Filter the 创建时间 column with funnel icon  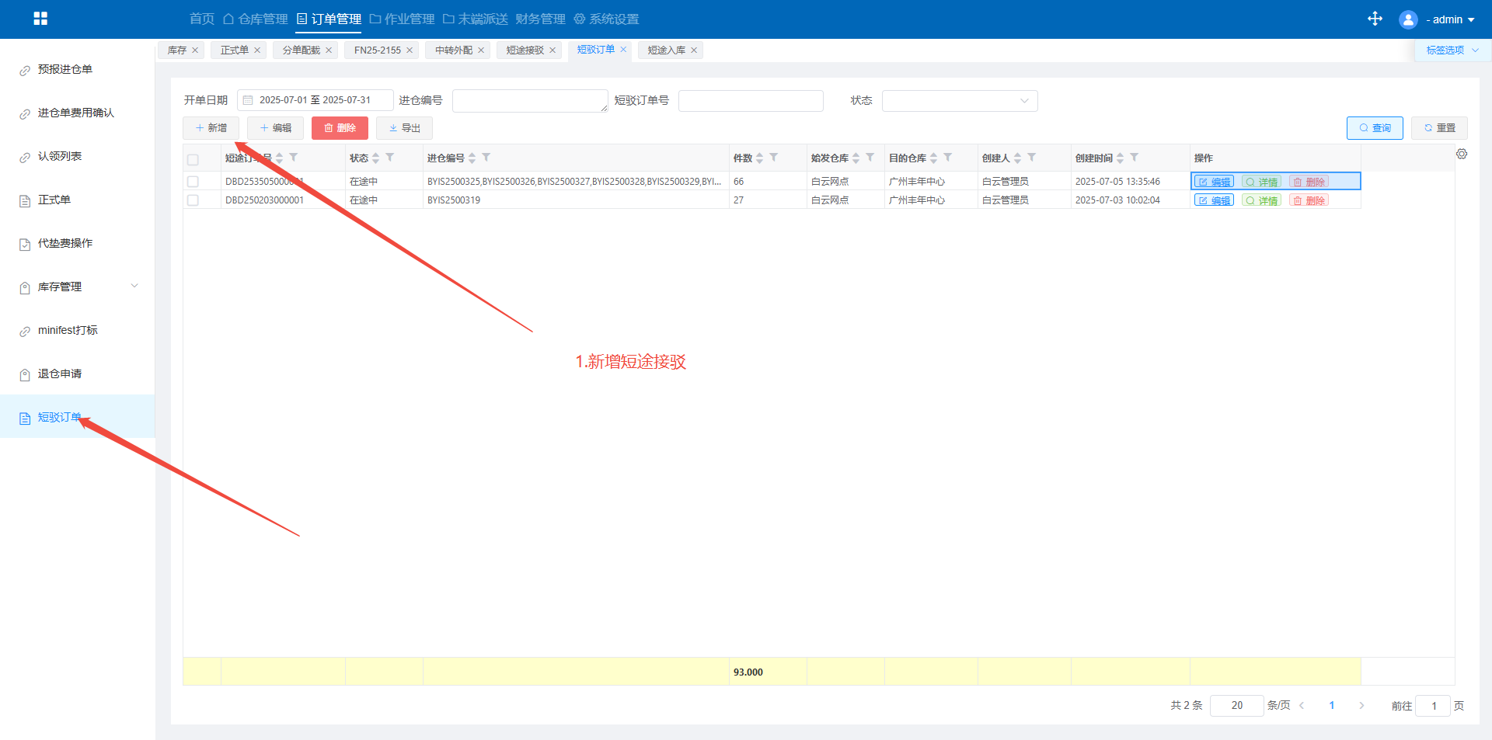pyautogui.click(x=1135, y=158)
